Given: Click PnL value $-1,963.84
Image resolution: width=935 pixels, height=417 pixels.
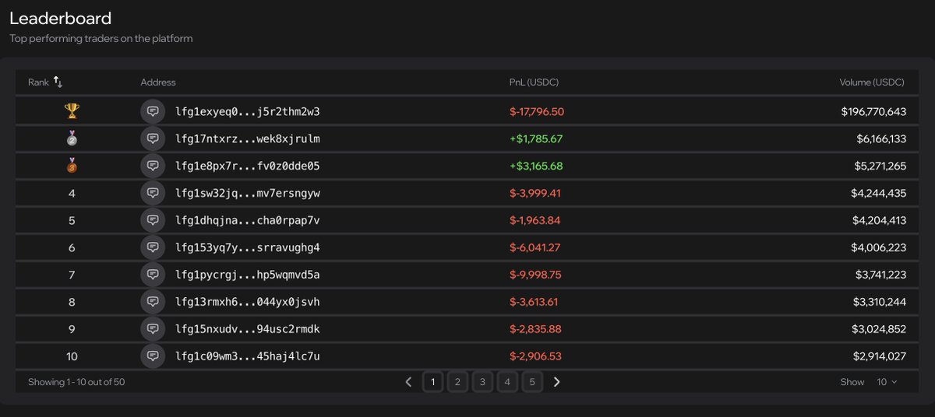Looking at the screenshot, I should pos(535,220).
